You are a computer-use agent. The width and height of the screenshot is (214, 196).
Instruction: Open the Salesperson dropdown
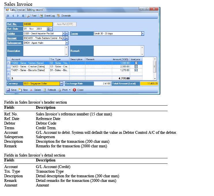pos(67,43)
